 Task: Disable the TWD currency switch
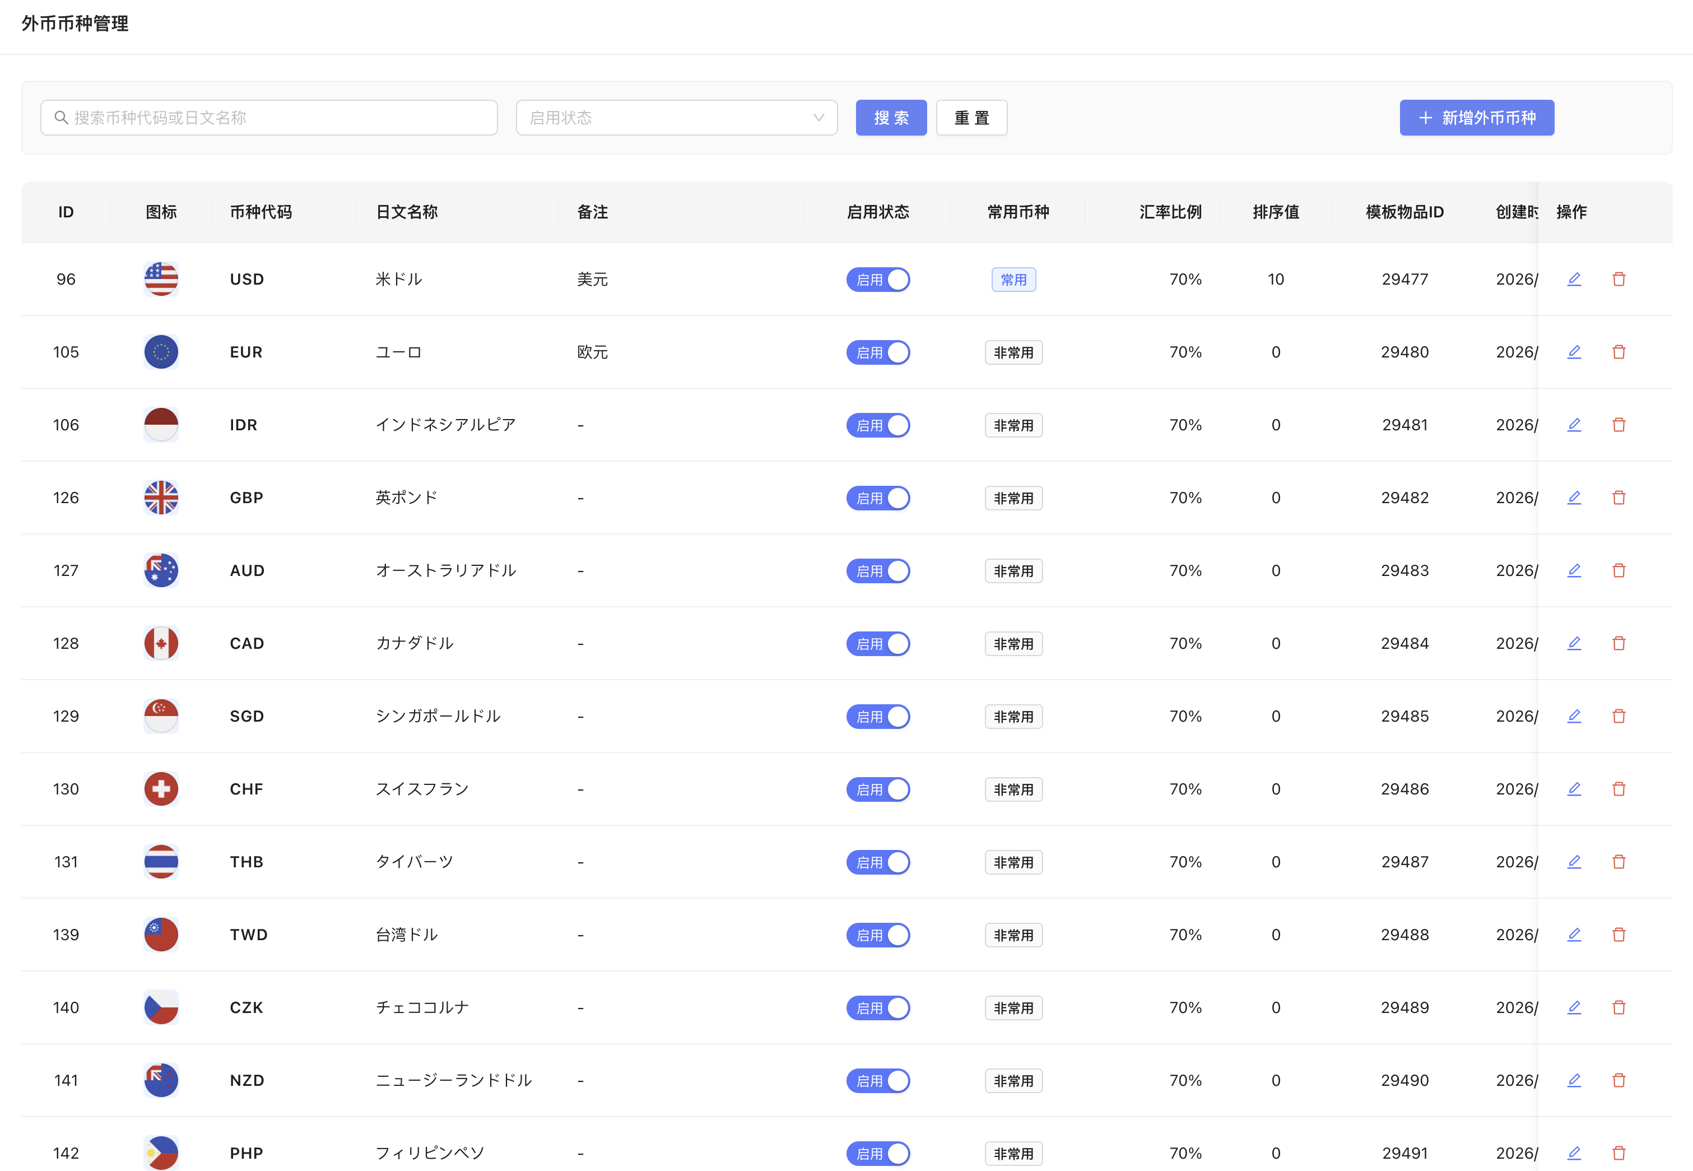click(877, 935)
